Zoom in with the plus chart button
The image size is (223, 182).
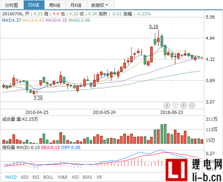tap(183, 105)
